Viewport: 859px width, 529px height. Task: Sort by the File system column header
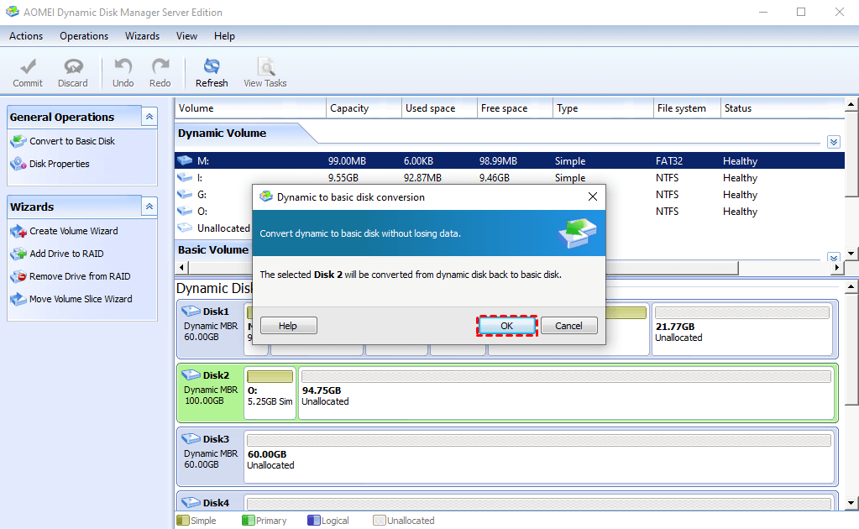[x=687, y=108]
